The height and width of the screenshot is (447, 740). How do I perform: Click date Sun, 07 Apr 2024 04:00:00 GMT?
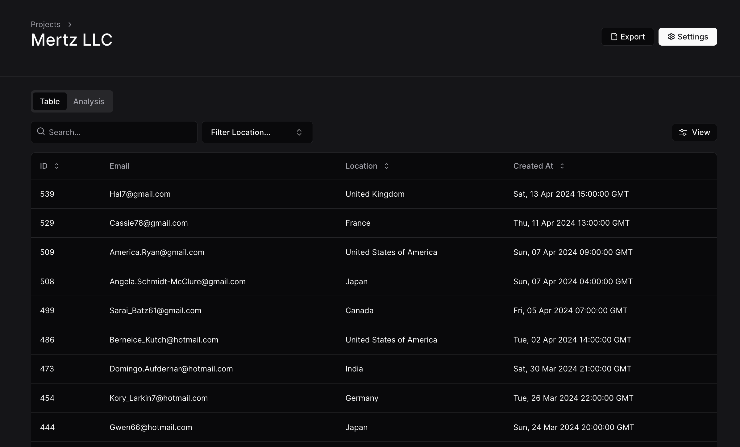coord(573,281)
